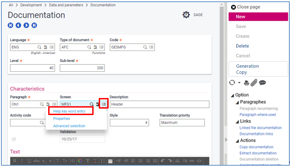Click the paperclip attachment icon
Viewport: 290px width, 168px height.
pos(254,83)
